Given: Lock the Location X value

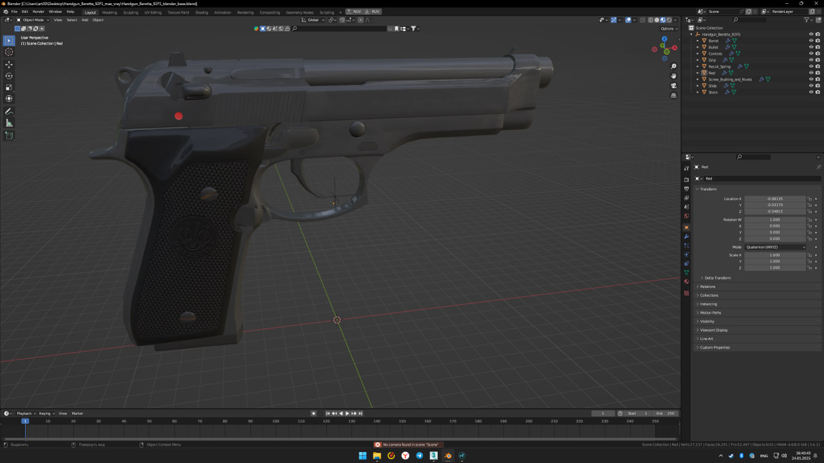Looking at the screenshot, I should click(809, 199).
